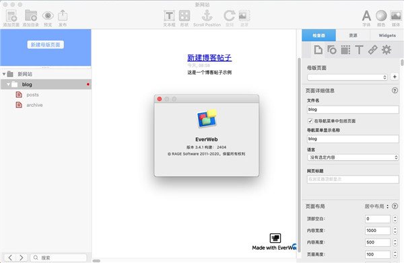Click the plus button next to master page
Image resolution: width=404 pixels, height=263 pixels.
pos(395,77)
